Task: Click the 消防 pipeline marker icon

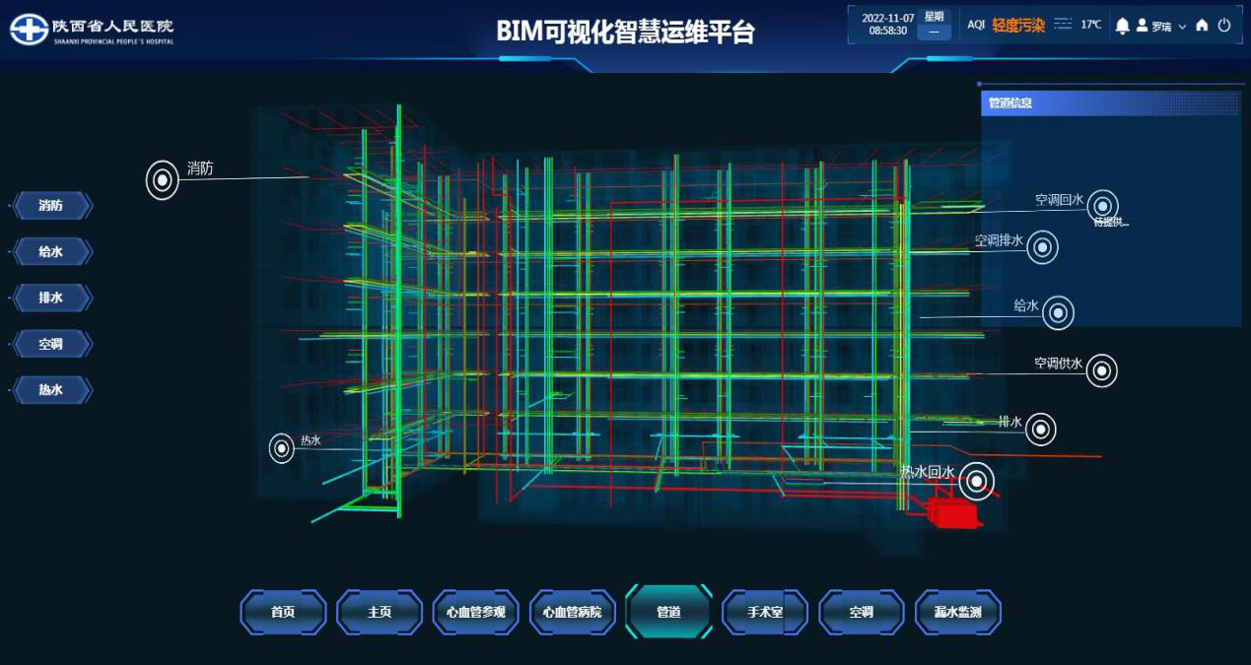Action: [x=163, y=180]
